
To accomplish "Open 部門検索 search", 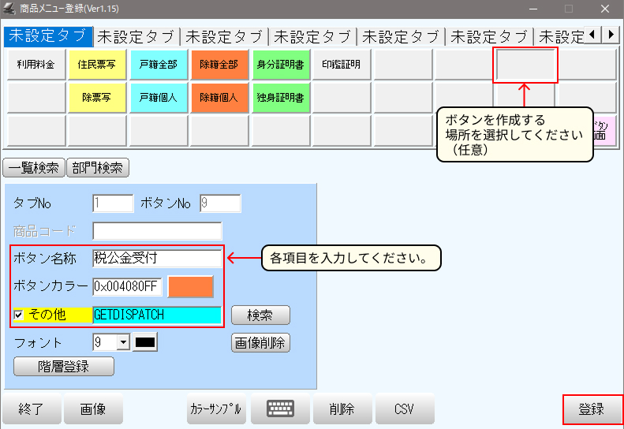I will [98, 167].
